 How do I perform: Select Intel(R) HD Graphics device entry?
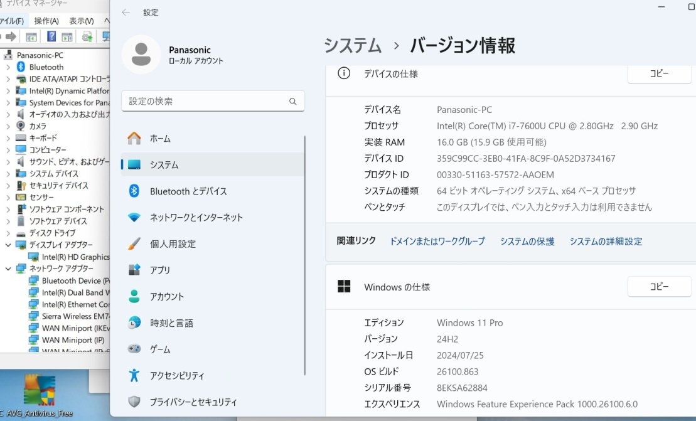point(75,257)
